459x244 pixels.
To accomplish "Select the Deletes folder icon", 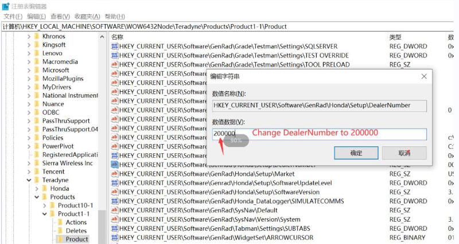I will (60, 231).
